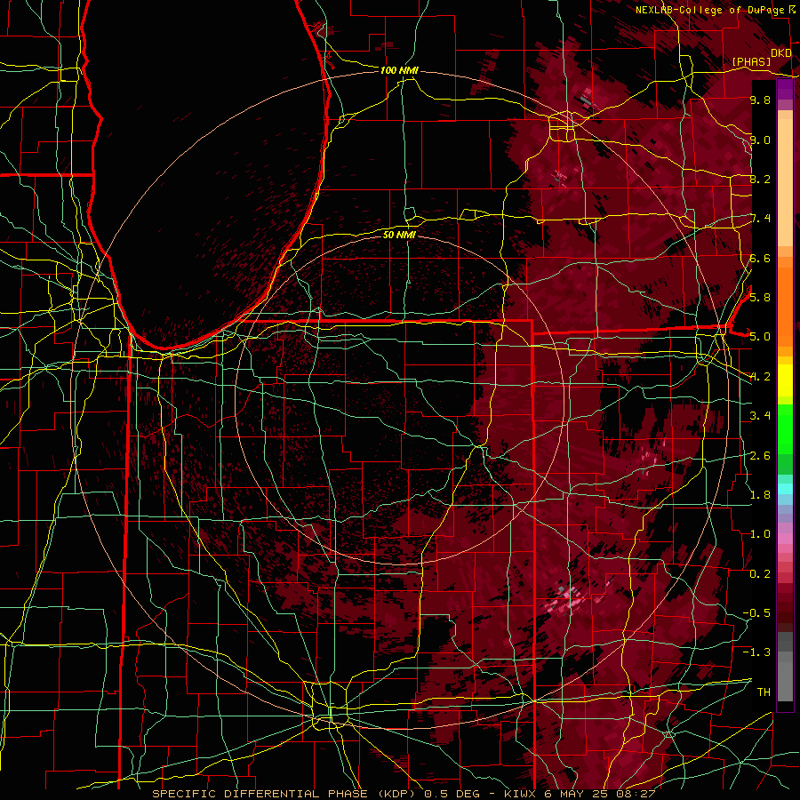The width and height of the screenshot is (800, 800).
Task: Click the 50 NMI range ring label
Action: coord(399,235)
